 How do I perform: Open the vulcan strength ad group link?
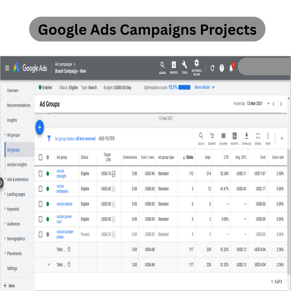[x=61, y=174]
